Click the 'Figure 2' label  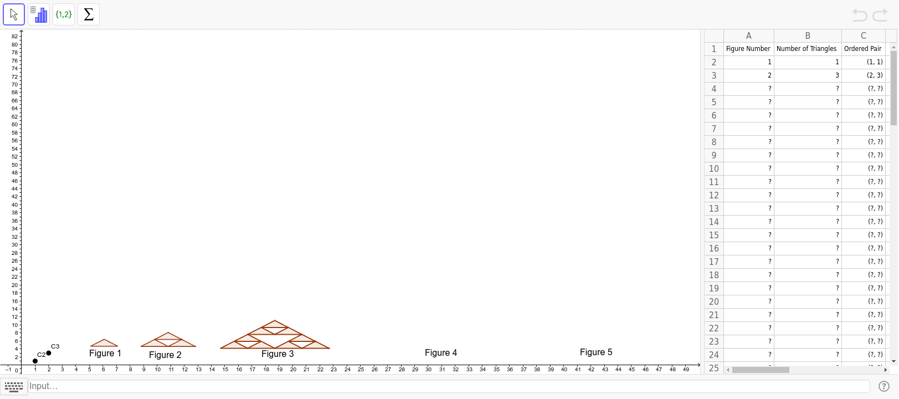165,355
